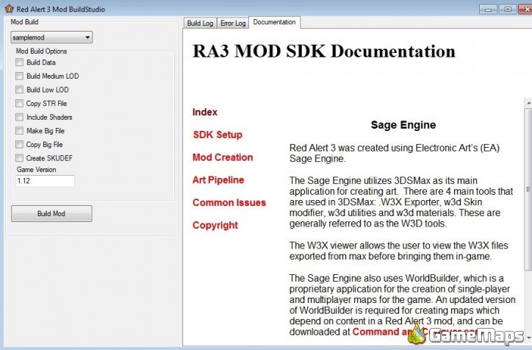Switch to the Build Log tab
Image resolution: width=532 pixels, height=350 pixels.
200,23
